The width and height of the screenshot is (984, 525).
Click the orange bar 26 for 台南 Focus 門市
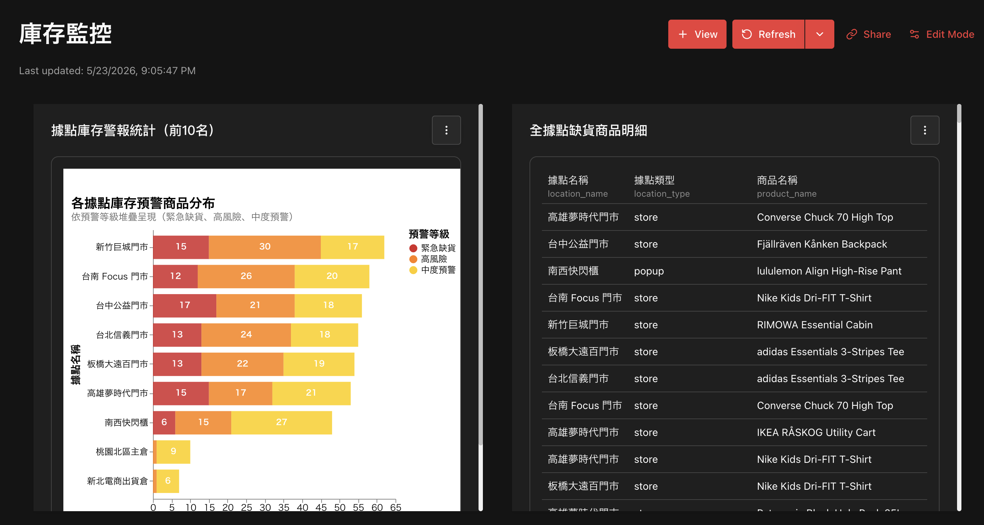pos(246,276)
